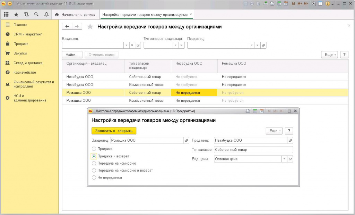Clear the Тип запасов владельца field
The height and width of the screenshot is (215, 355).
click(x=181, y=45)
